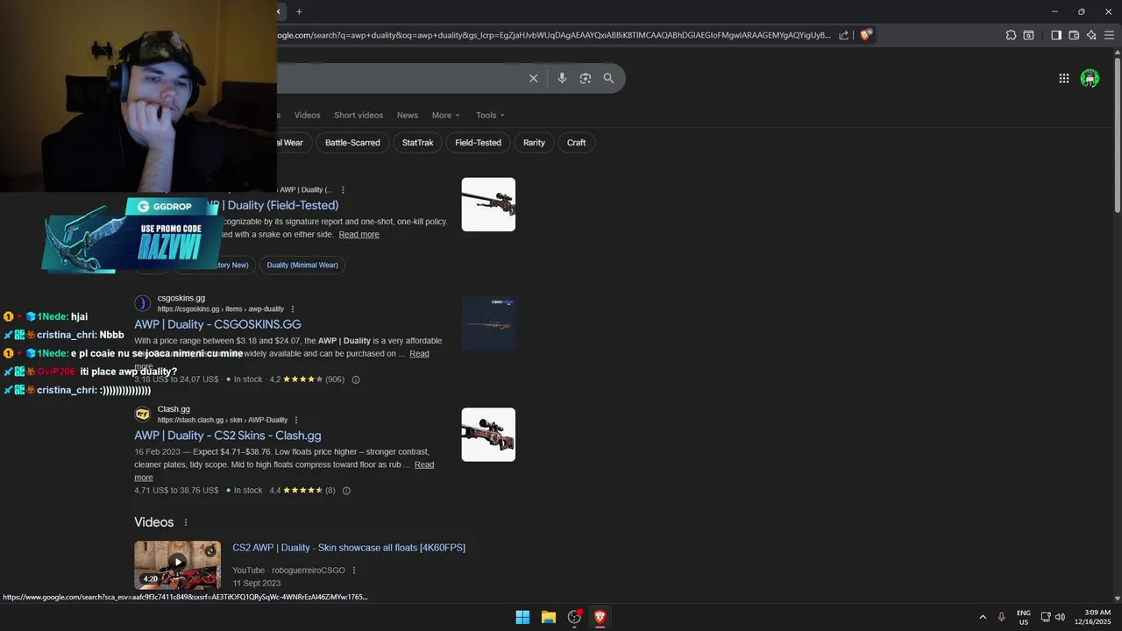Open options for the first Duality result

pos(343,190)
